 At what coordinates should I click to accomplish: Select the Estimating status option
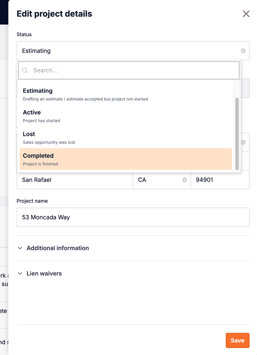click(x=126, y=95)
